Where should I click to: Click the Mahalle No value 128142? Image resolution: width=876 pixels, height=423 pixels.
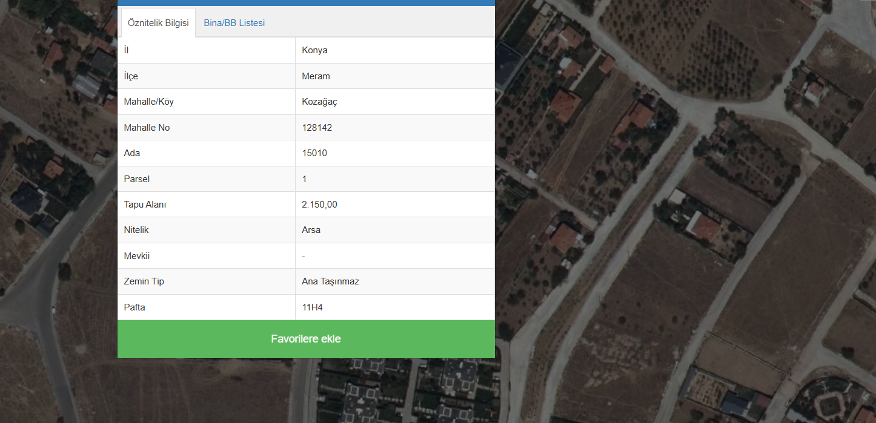(317, 128)
